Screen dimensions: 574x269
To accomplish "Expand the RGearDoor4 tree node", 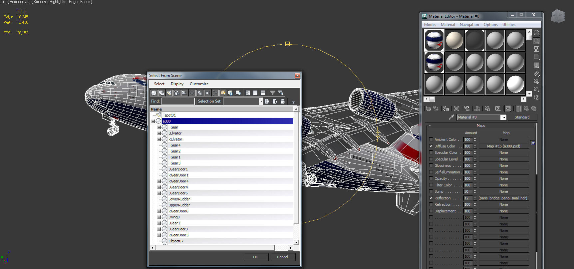I will tap(159, 181).
